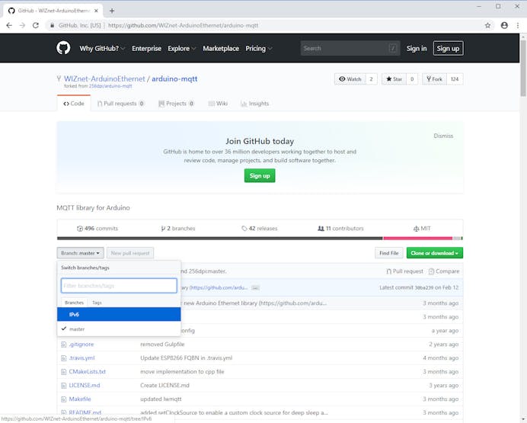The width and height of the screenshot is (527, 423).
Task: Switch to the IPv6 branch
Action: tap(119, 314)
